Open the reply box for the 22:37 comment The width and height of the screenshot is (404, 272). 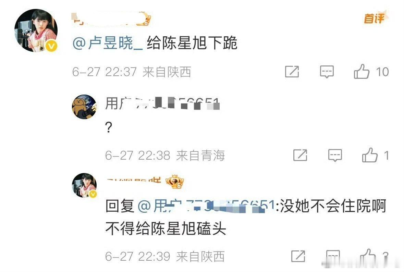click(327, 72)
